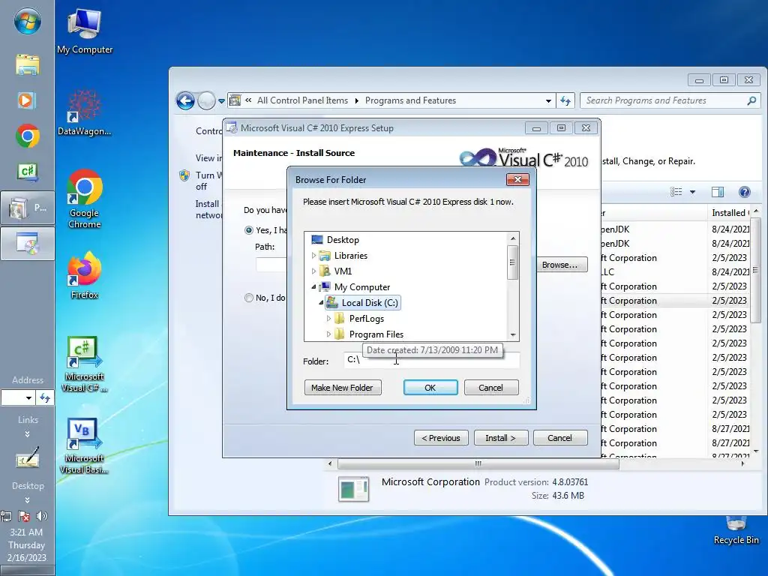Viewport: 768px width, 576px height.
Task: Click OK in Browse For Folder
Action: point(430,388)
